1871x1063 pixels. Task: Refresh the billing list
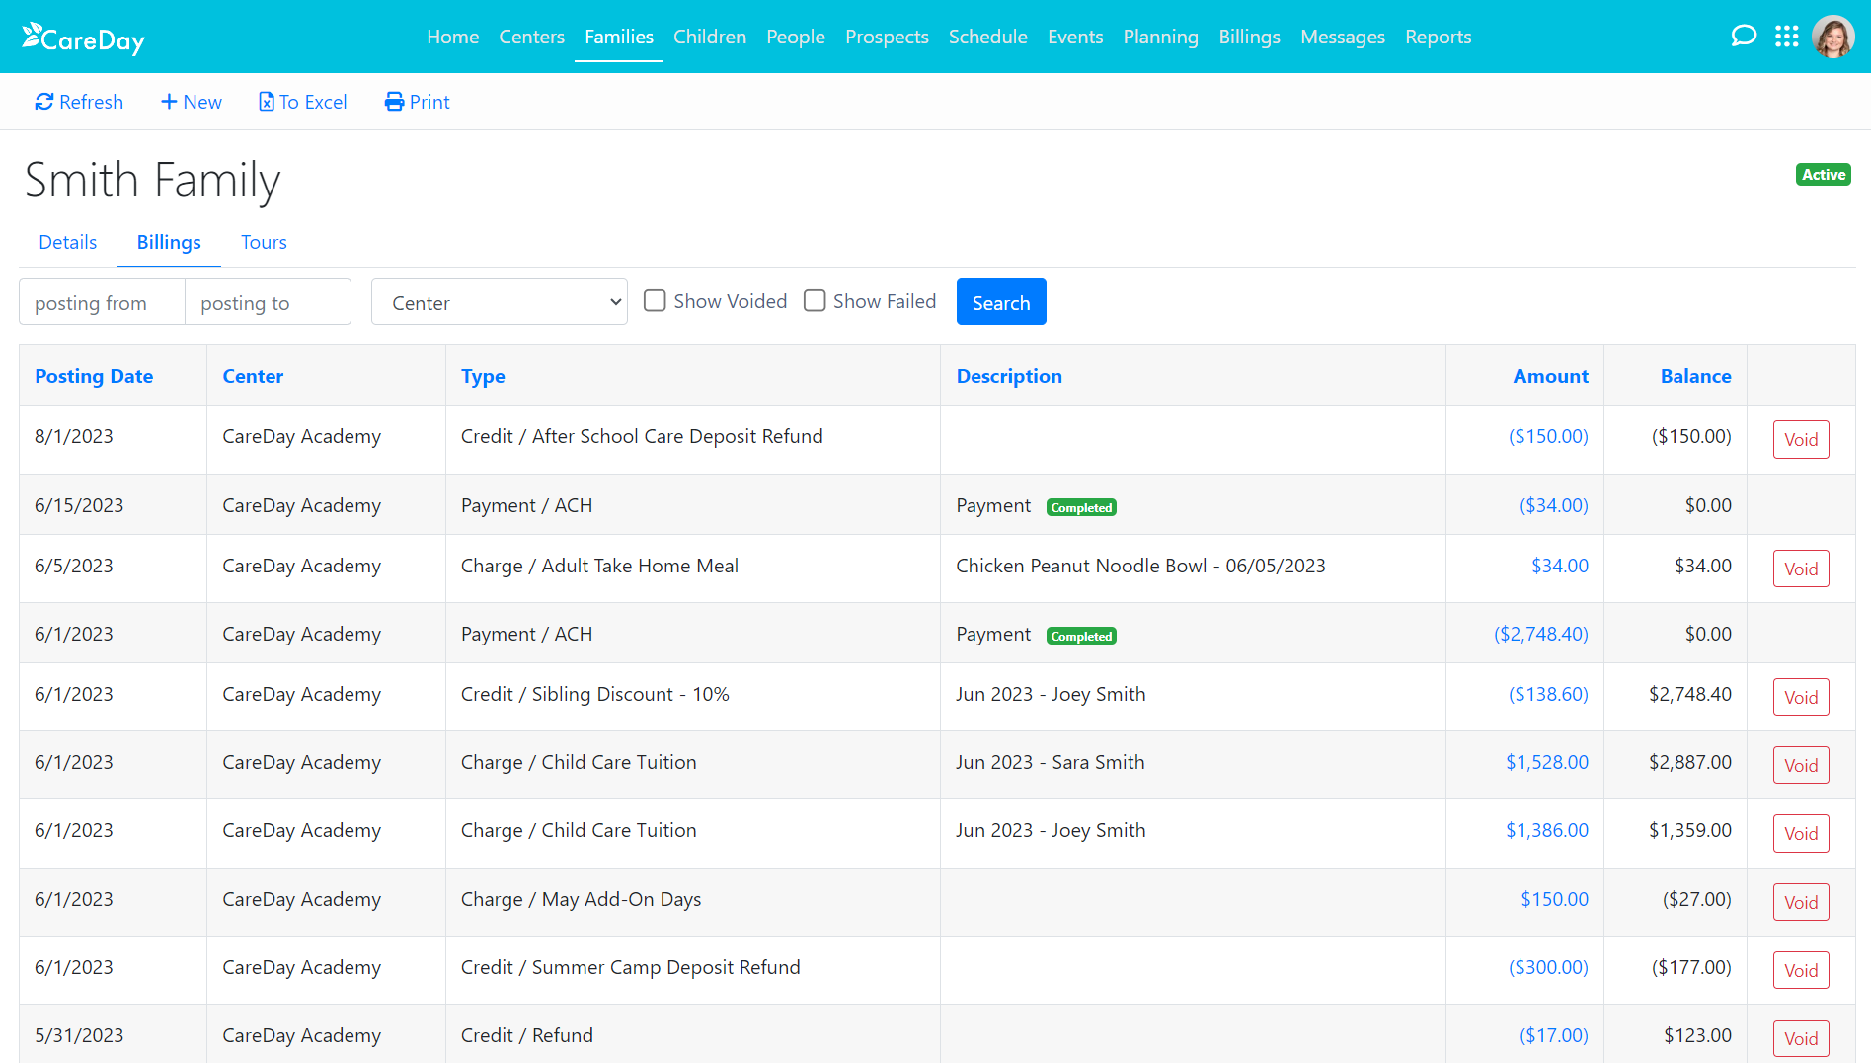[x=79, y=101]
